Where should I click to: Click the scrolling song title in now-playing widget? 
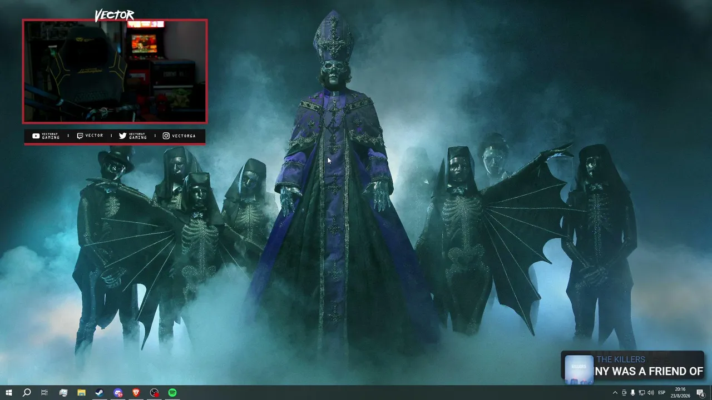coord(649,371)
